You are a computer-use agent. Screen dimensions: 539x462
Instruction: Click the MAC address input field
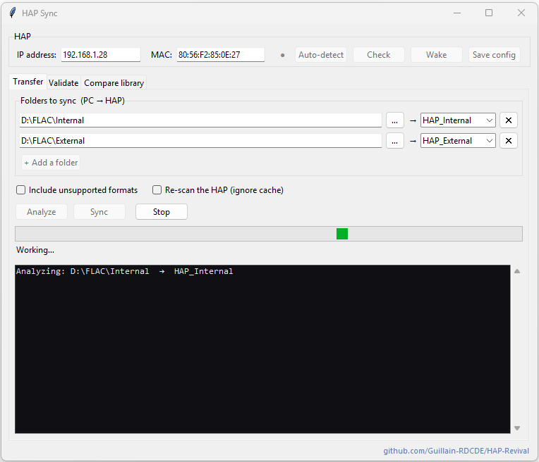[221, 55]
